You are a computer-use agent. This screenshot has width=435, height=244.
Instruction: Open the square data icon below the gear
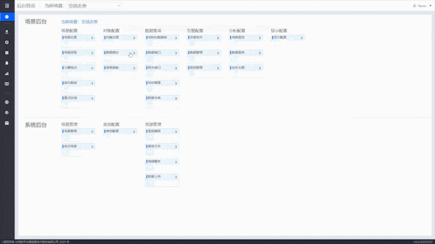[x=7, y=53]
